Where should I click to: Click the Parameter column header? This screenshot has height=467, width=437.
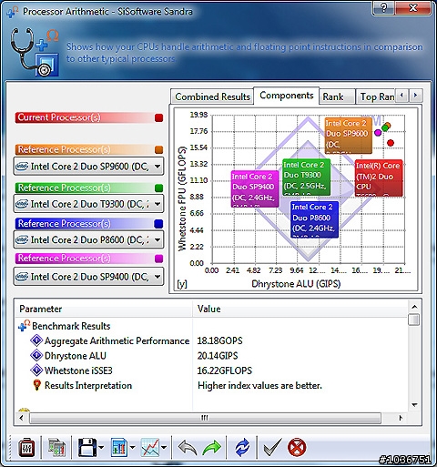pos(103,309)
